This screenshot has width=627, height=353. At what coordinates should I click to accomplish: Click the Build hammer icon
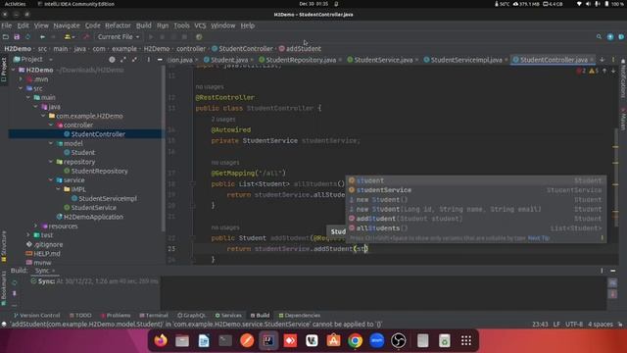(x=86, y=37)
